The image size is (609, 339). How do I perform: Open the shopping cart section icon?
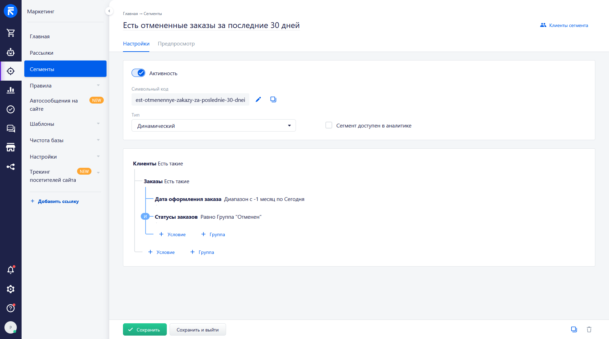pyautogui.click(x=11, y=33)
